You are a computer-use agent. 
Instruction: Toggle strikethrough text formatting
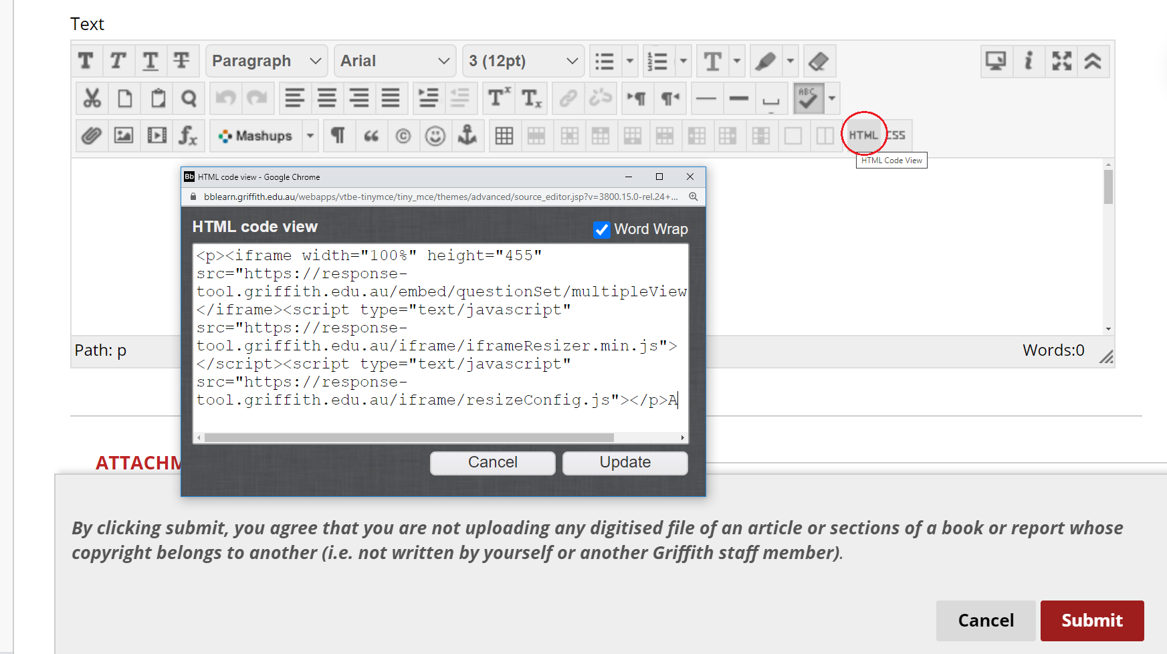[x=182, y=61]
